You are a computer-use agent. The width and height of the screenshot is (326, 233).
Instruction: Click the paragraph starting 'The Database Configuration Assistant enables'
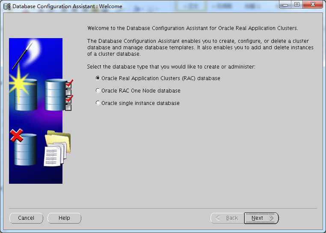pyautogui.click(x=200, y=47)
